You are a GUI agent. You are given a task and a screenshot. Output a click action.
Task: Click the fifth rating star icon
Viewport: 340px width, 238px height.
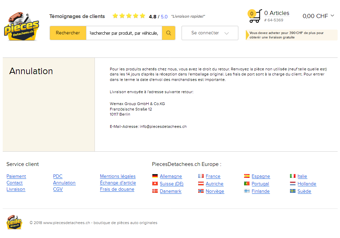point(142,15)
